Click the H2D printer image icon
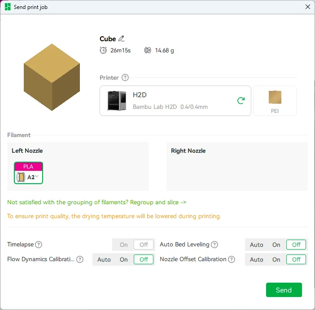 [x=117, y=101]
